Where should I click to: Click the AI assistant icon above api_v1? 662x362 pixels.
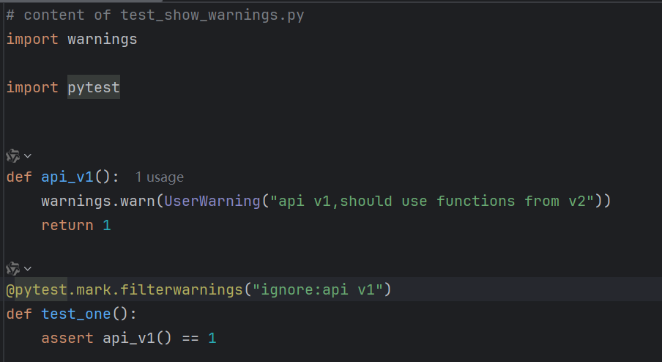tap(12, 156)
